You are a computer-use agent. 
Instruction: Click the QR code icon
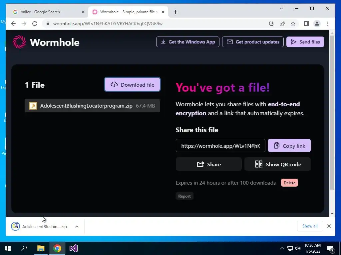pyautogui.click(x=258, y=164)
